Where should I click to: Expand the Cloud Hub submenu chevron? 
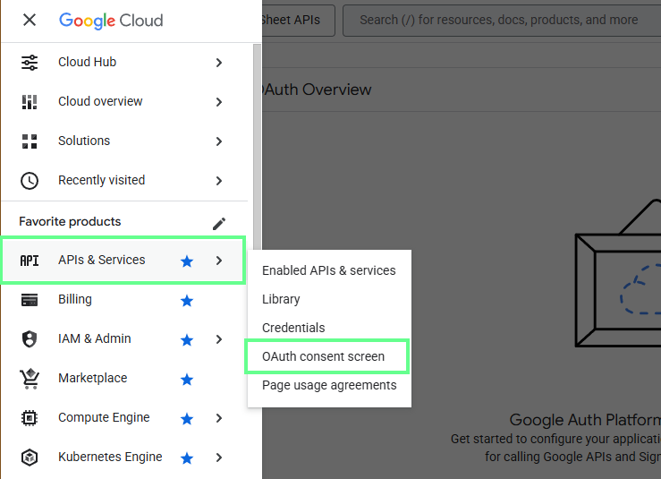[x=219, y=63]
